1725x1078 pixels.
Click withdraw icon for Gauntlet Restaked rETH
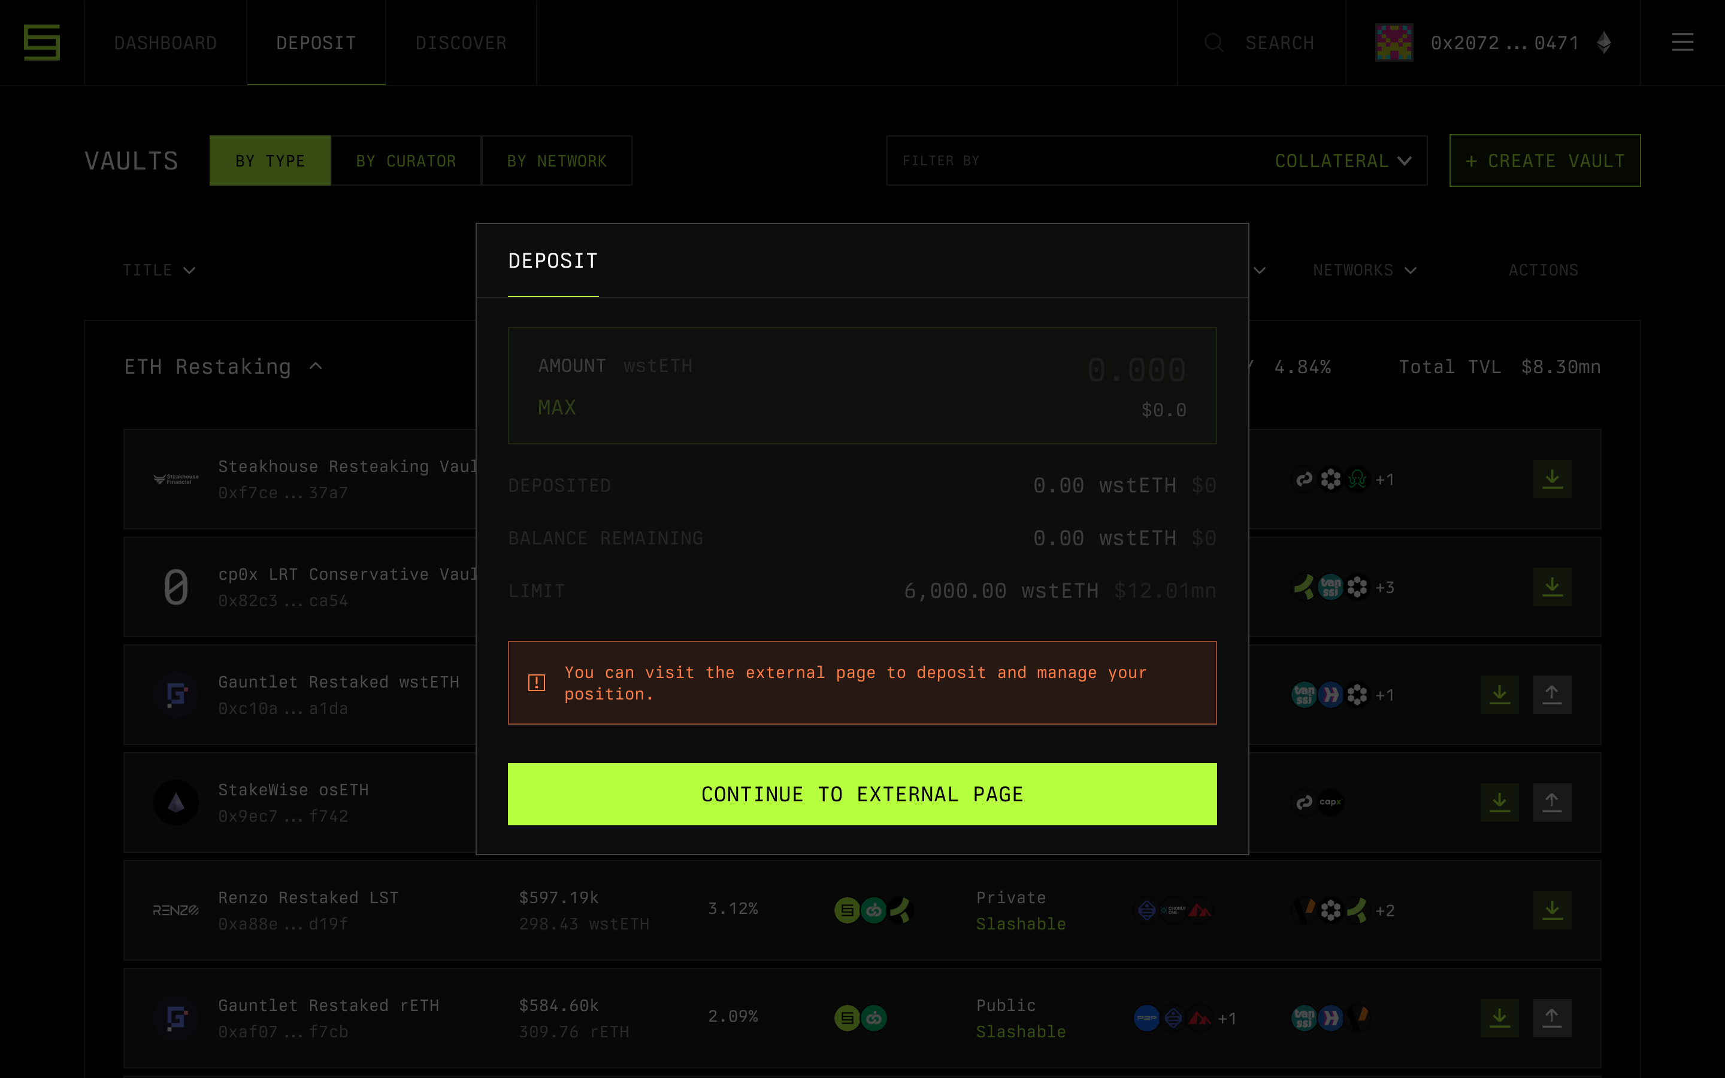click(1552, 1018)
